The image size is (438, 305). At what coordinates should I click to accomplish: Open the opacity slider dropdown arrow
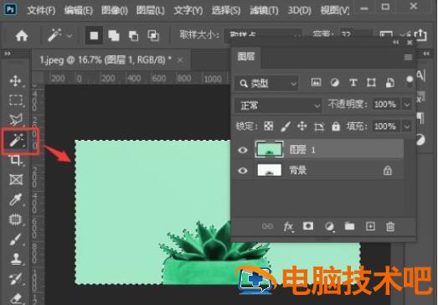click(x=407, y=105)
